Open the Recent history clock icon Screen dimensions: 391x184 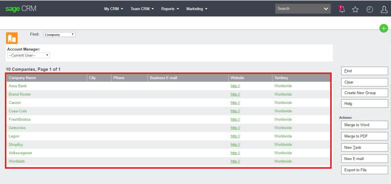[x=370, y=10]
